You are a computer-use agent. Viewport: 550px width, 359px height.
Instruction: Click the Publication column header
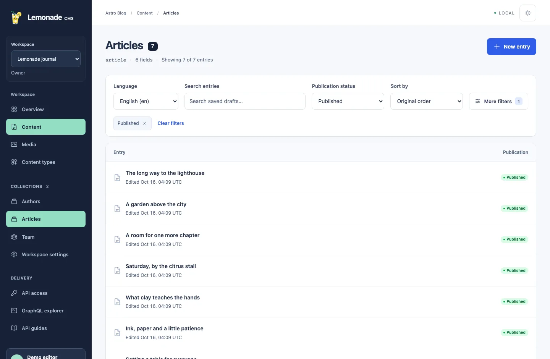(x=516, y=152)
